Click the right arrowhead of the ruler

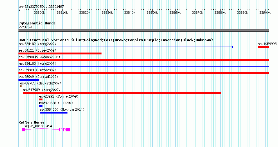268,10
